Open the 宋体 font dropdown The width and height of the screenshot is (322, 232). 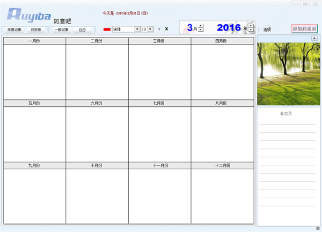(137, 29)
